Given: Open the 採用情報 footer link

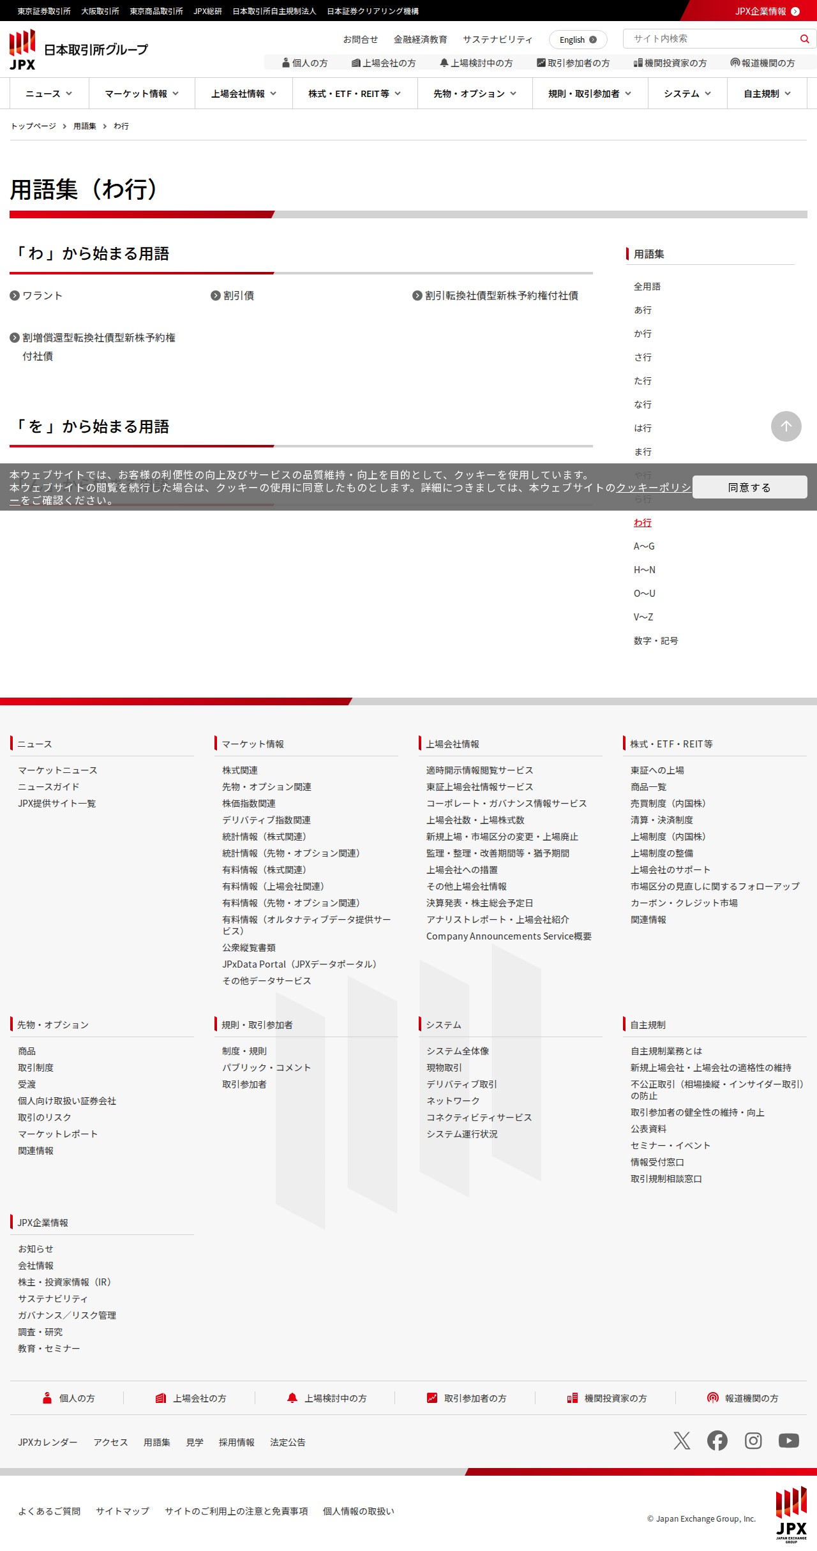Looking at the screenshot, I should click(x=237, y=1442).
